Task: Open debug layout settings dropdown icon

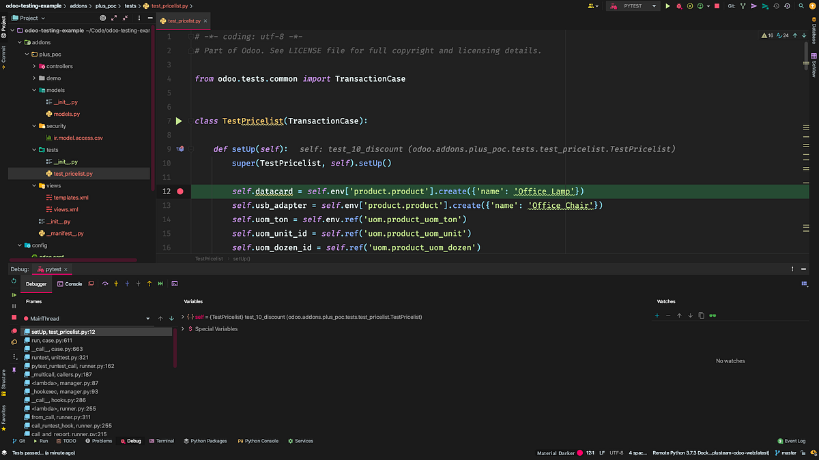Action: 804,283
